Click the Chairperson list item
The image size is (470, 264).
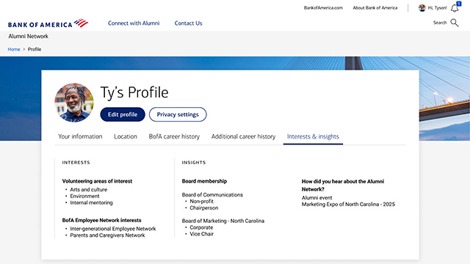[x=204, y=208]
